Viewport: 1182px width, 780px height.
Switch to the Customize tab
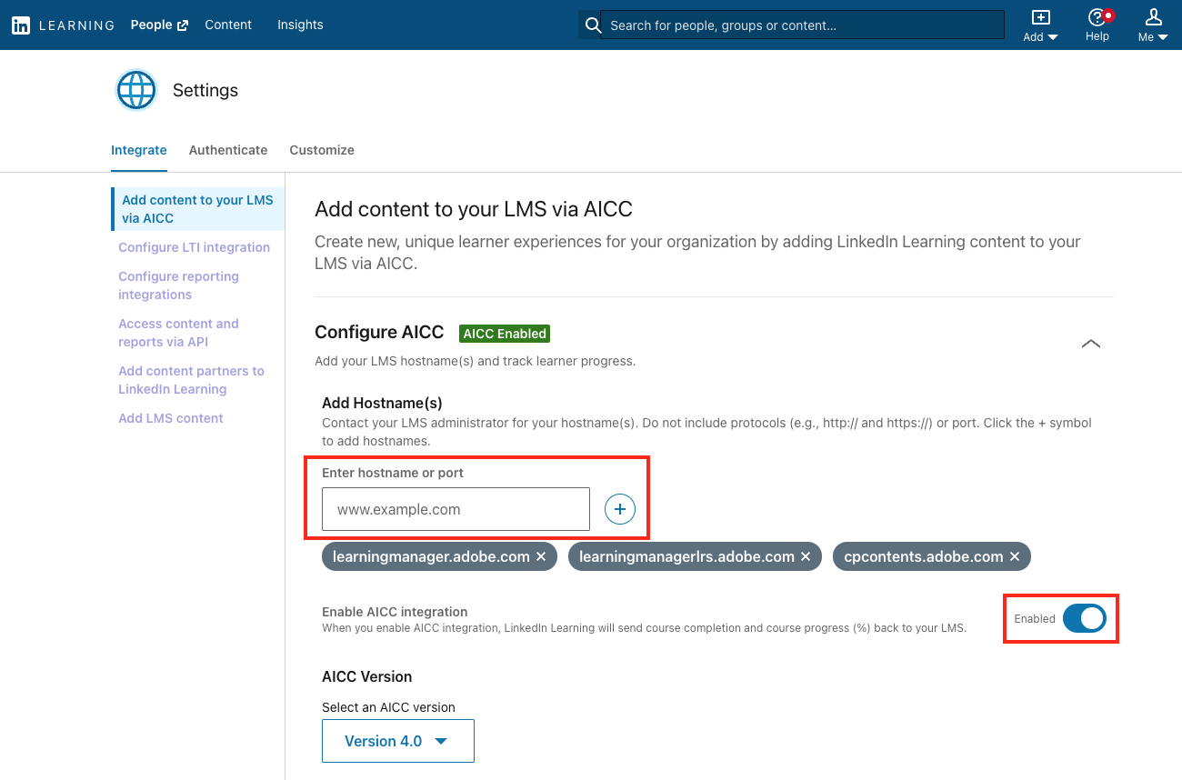pyautogui.click(x=322, y=150)
